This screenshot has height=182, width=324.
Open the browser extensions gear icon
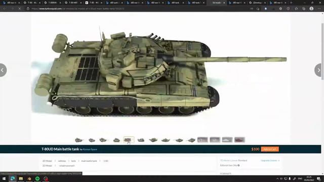280,9
